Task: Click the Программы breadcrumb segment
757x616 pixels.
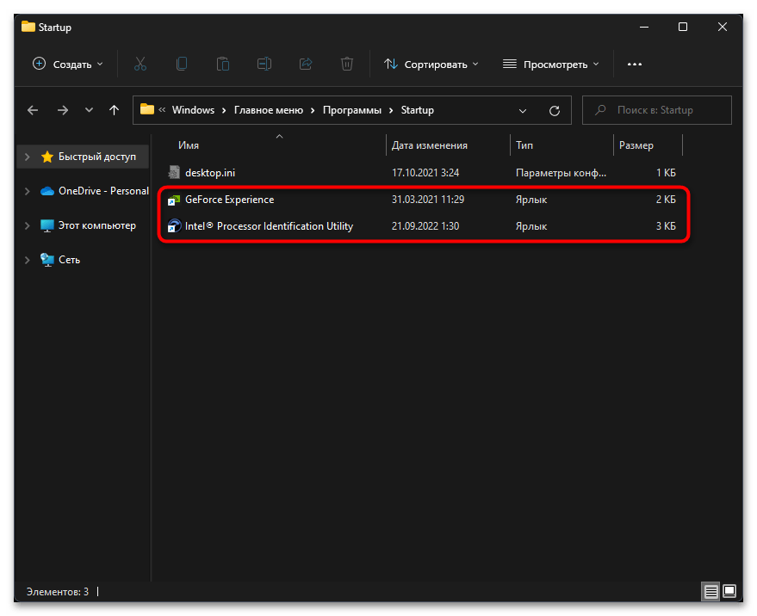Action: point(352,110)
